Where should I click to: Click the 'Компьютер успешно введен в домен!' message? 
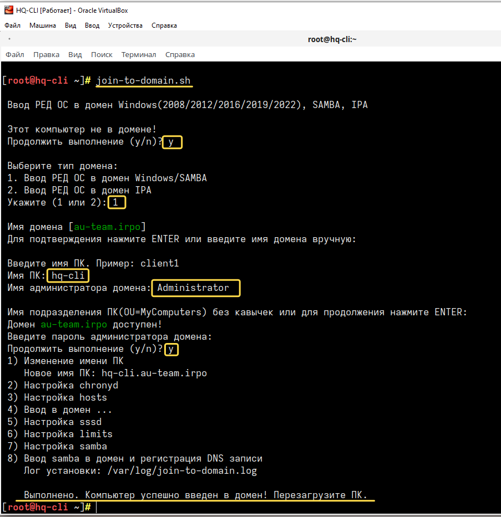click(176, 495)
